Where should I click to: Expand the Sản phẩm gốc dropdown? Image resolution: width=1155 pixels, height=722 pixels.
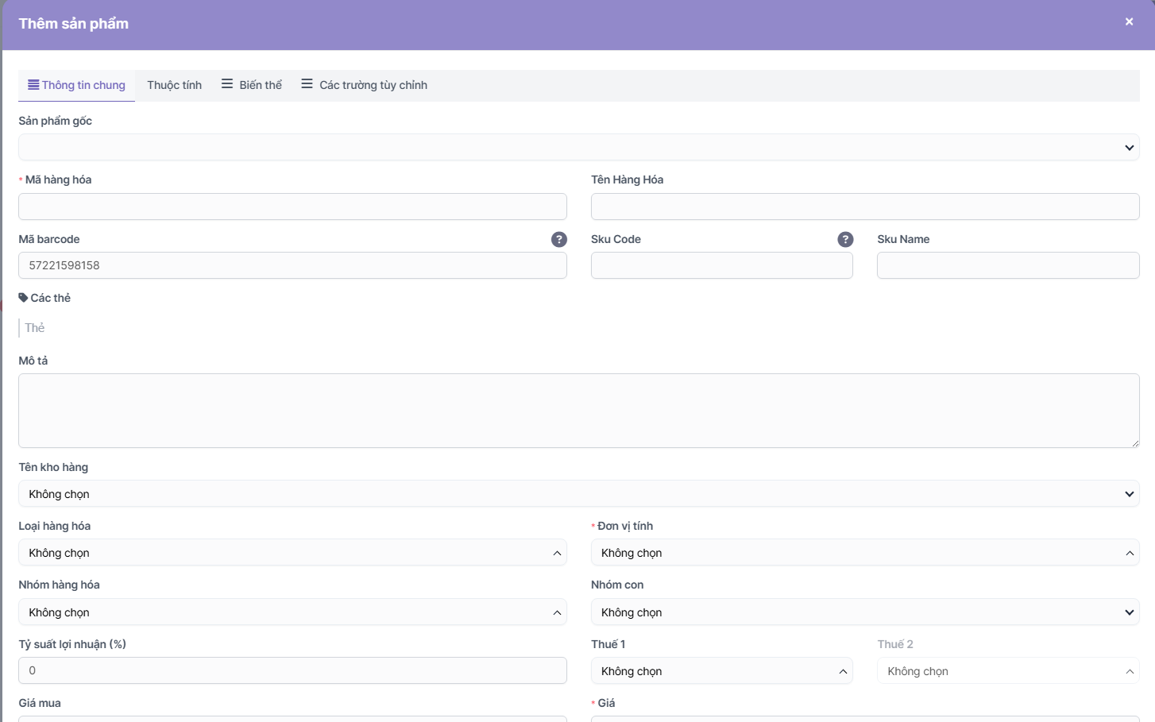pos(578,147)
